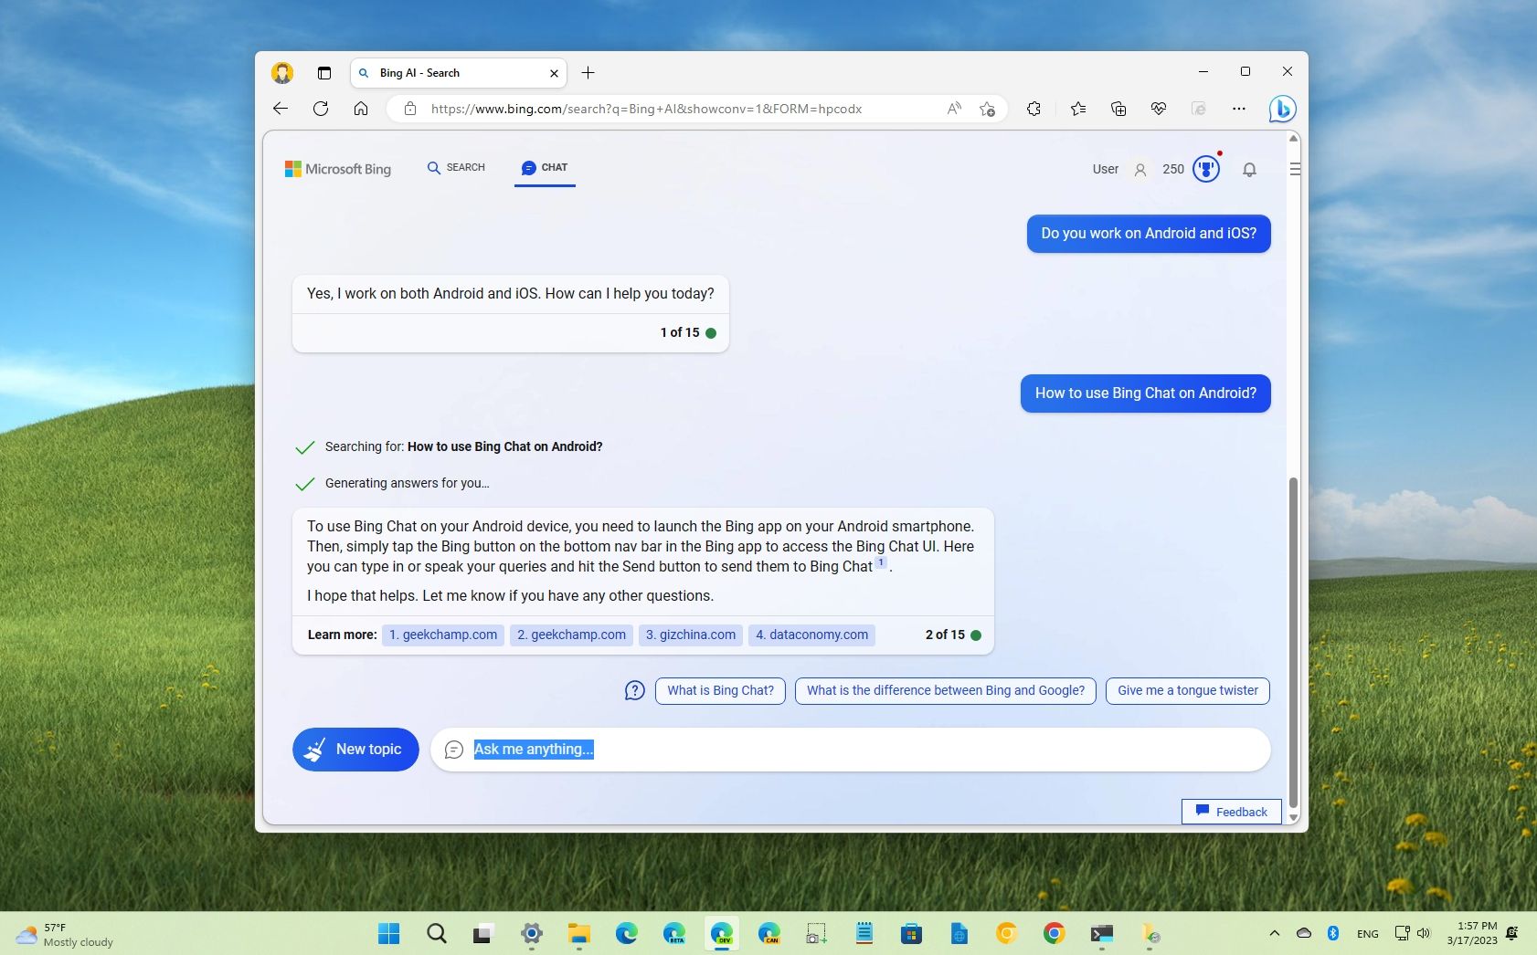
Task: Select the Bing AI - Search browser tab
Action: point(429,72)
